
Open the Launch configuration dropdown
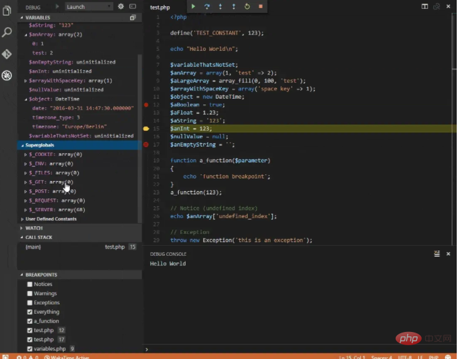pyautogui.click(x=89, y=6)
